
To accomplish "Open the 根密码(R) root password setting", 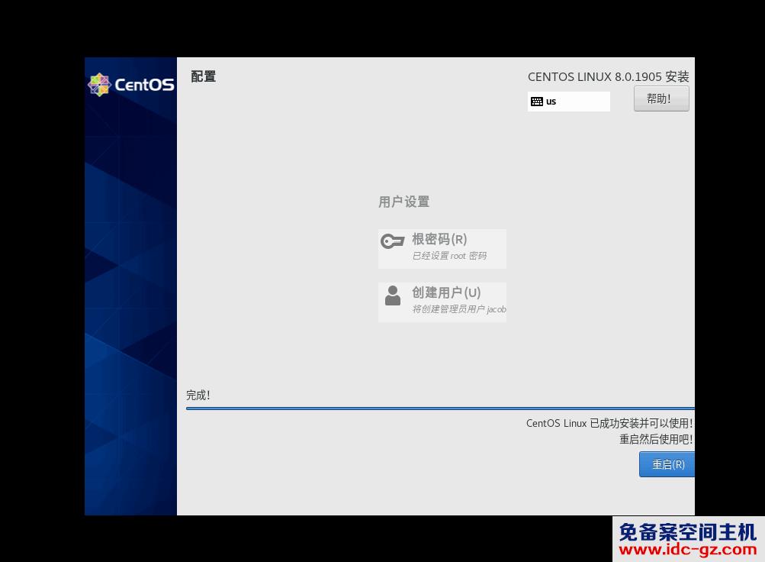I will [x=442, y=248].
